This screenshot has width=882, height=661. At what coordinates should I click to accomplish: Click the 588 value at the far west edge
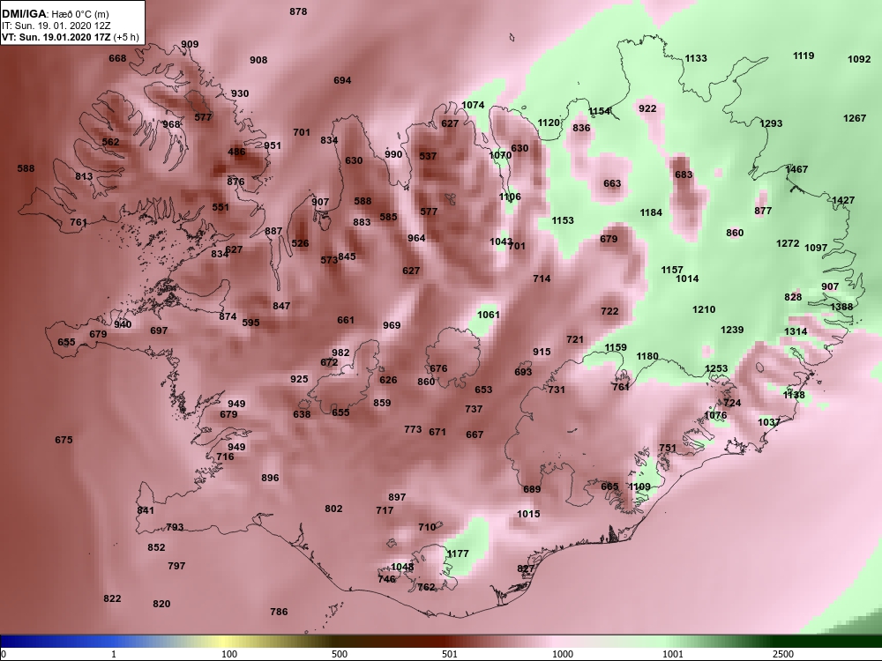click(26, 168)
